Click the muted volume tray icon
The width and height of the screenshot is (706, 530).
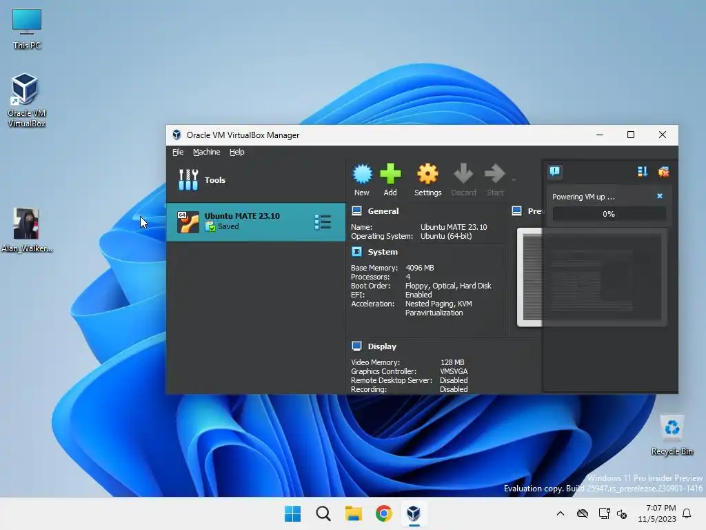(622, 513)
